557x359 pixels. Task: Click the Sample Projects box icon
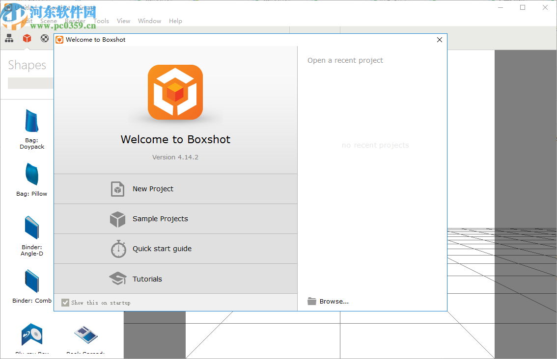tap(117, 219)
